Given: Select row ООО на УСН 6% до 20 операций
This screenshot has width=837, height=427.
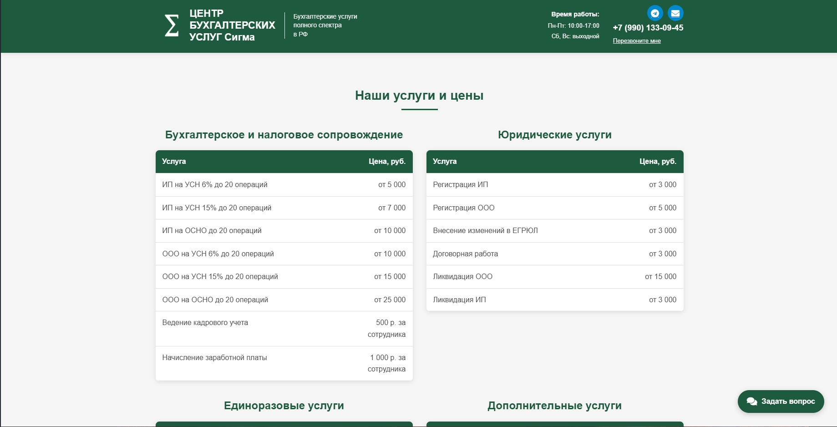Looking at the screenshot, I should [x=284, y=254].
